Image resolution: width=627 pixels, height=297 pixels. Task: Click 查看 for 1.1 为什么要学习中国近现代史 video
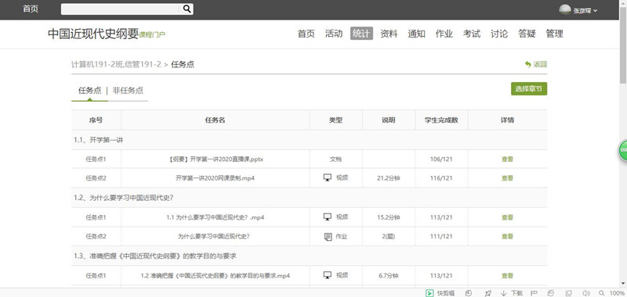pos(507,217)
